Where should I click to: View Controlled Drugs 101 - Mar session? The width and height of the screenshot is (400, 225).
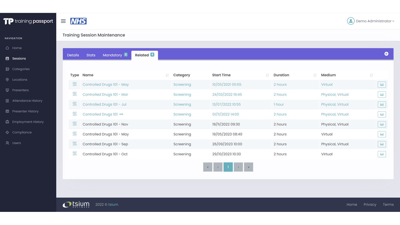[x=382, y=95]
